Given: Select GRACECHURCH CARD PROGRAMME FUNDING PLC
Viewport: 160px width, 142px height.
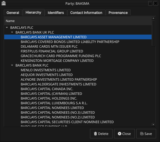Looking at the screenshot, I should (78, 56).
